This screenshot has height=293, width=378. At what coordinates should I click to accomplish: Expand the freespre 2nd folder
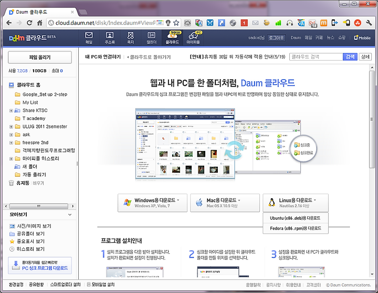pos(11,143)
